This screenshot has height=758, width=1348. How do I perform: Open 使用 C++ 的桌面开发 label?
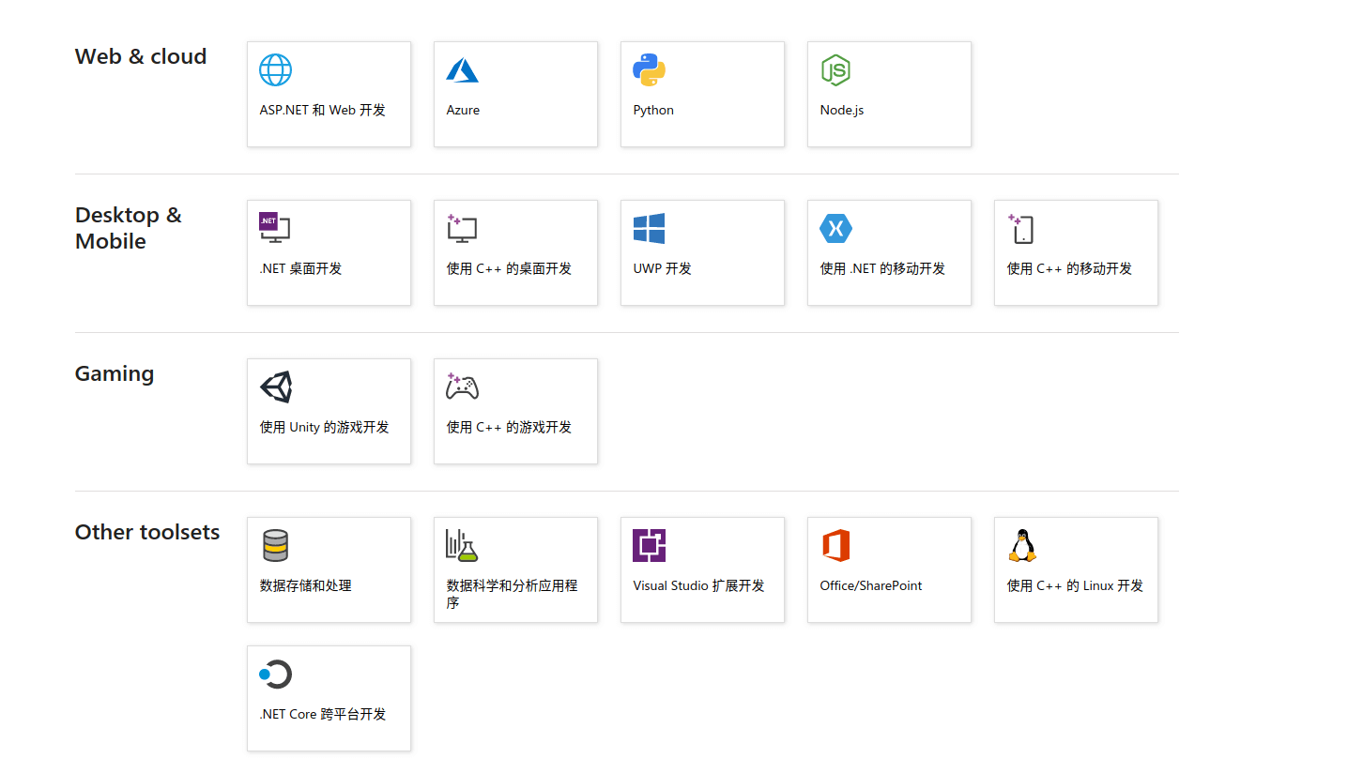(x=509, y=268)
